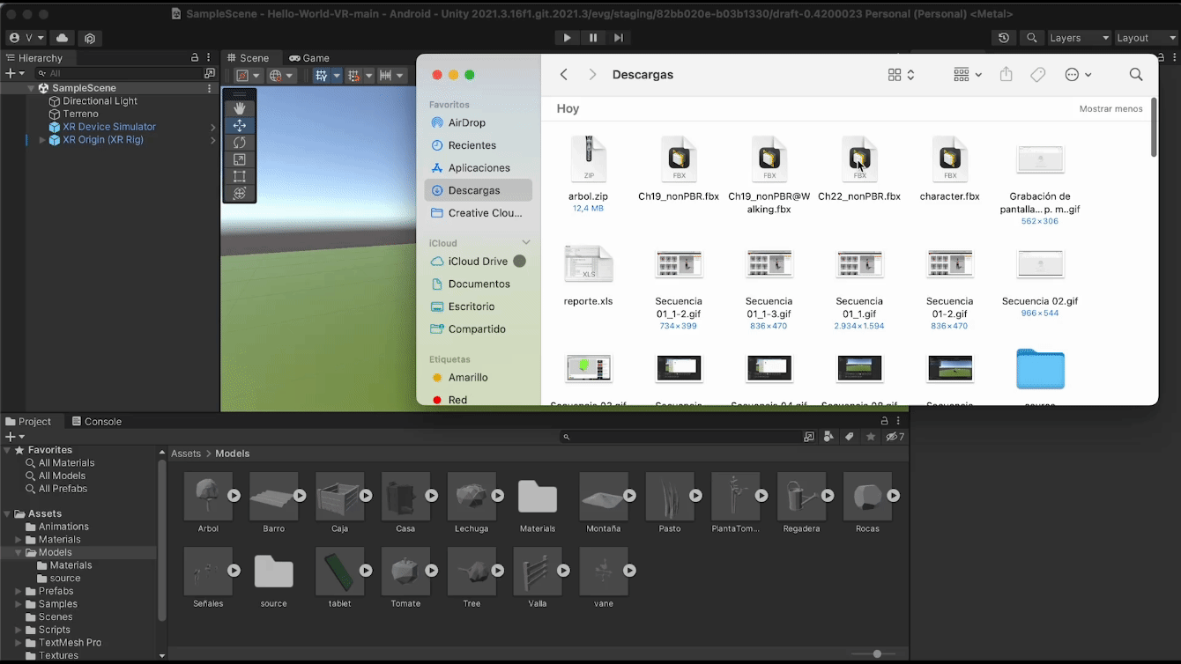Open the Materials folder in the Models grid

pos(538,503)
